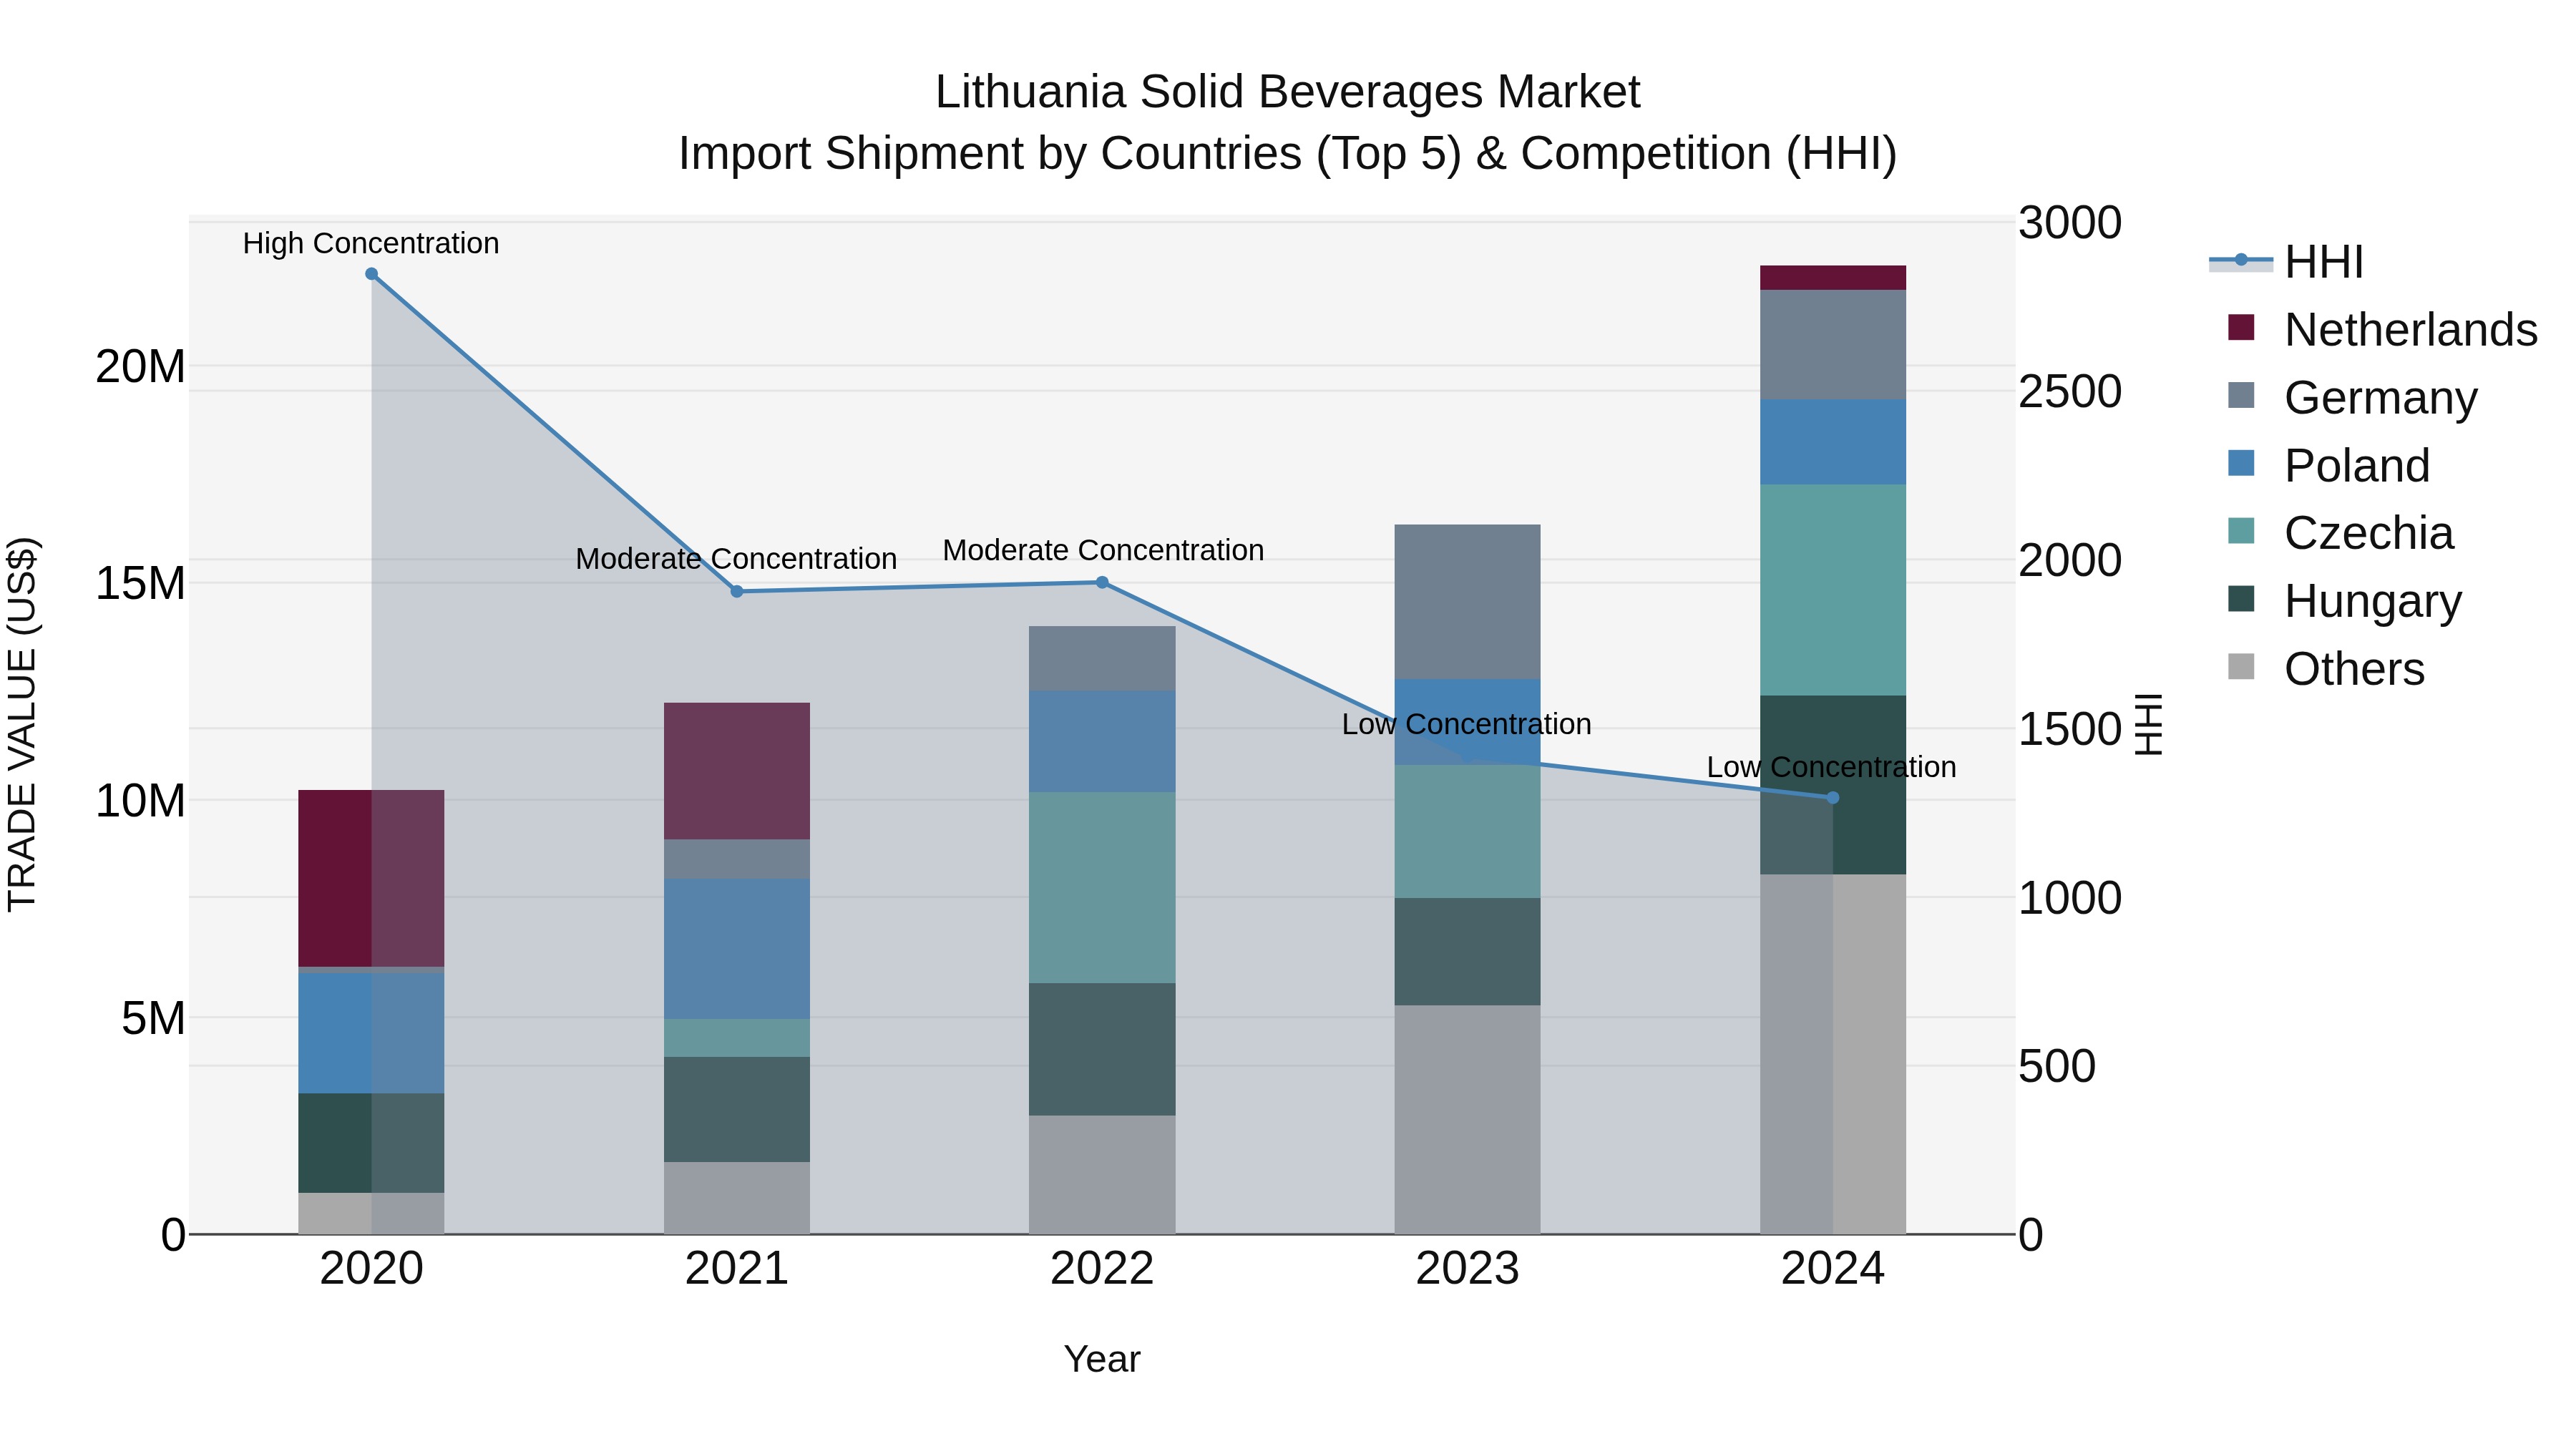This screenshot has height=1449, width=2576.
Task: Click the Czechia segment in the 2022 bar
Action: click(x=1102, y=887)
